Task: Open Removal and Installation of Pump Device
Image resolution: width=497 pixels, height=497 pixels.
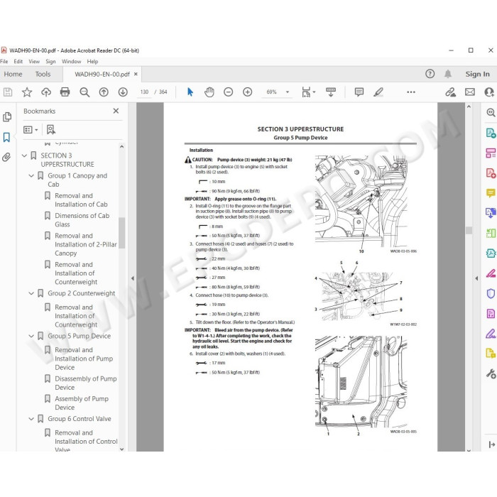Action: point(84,359)
